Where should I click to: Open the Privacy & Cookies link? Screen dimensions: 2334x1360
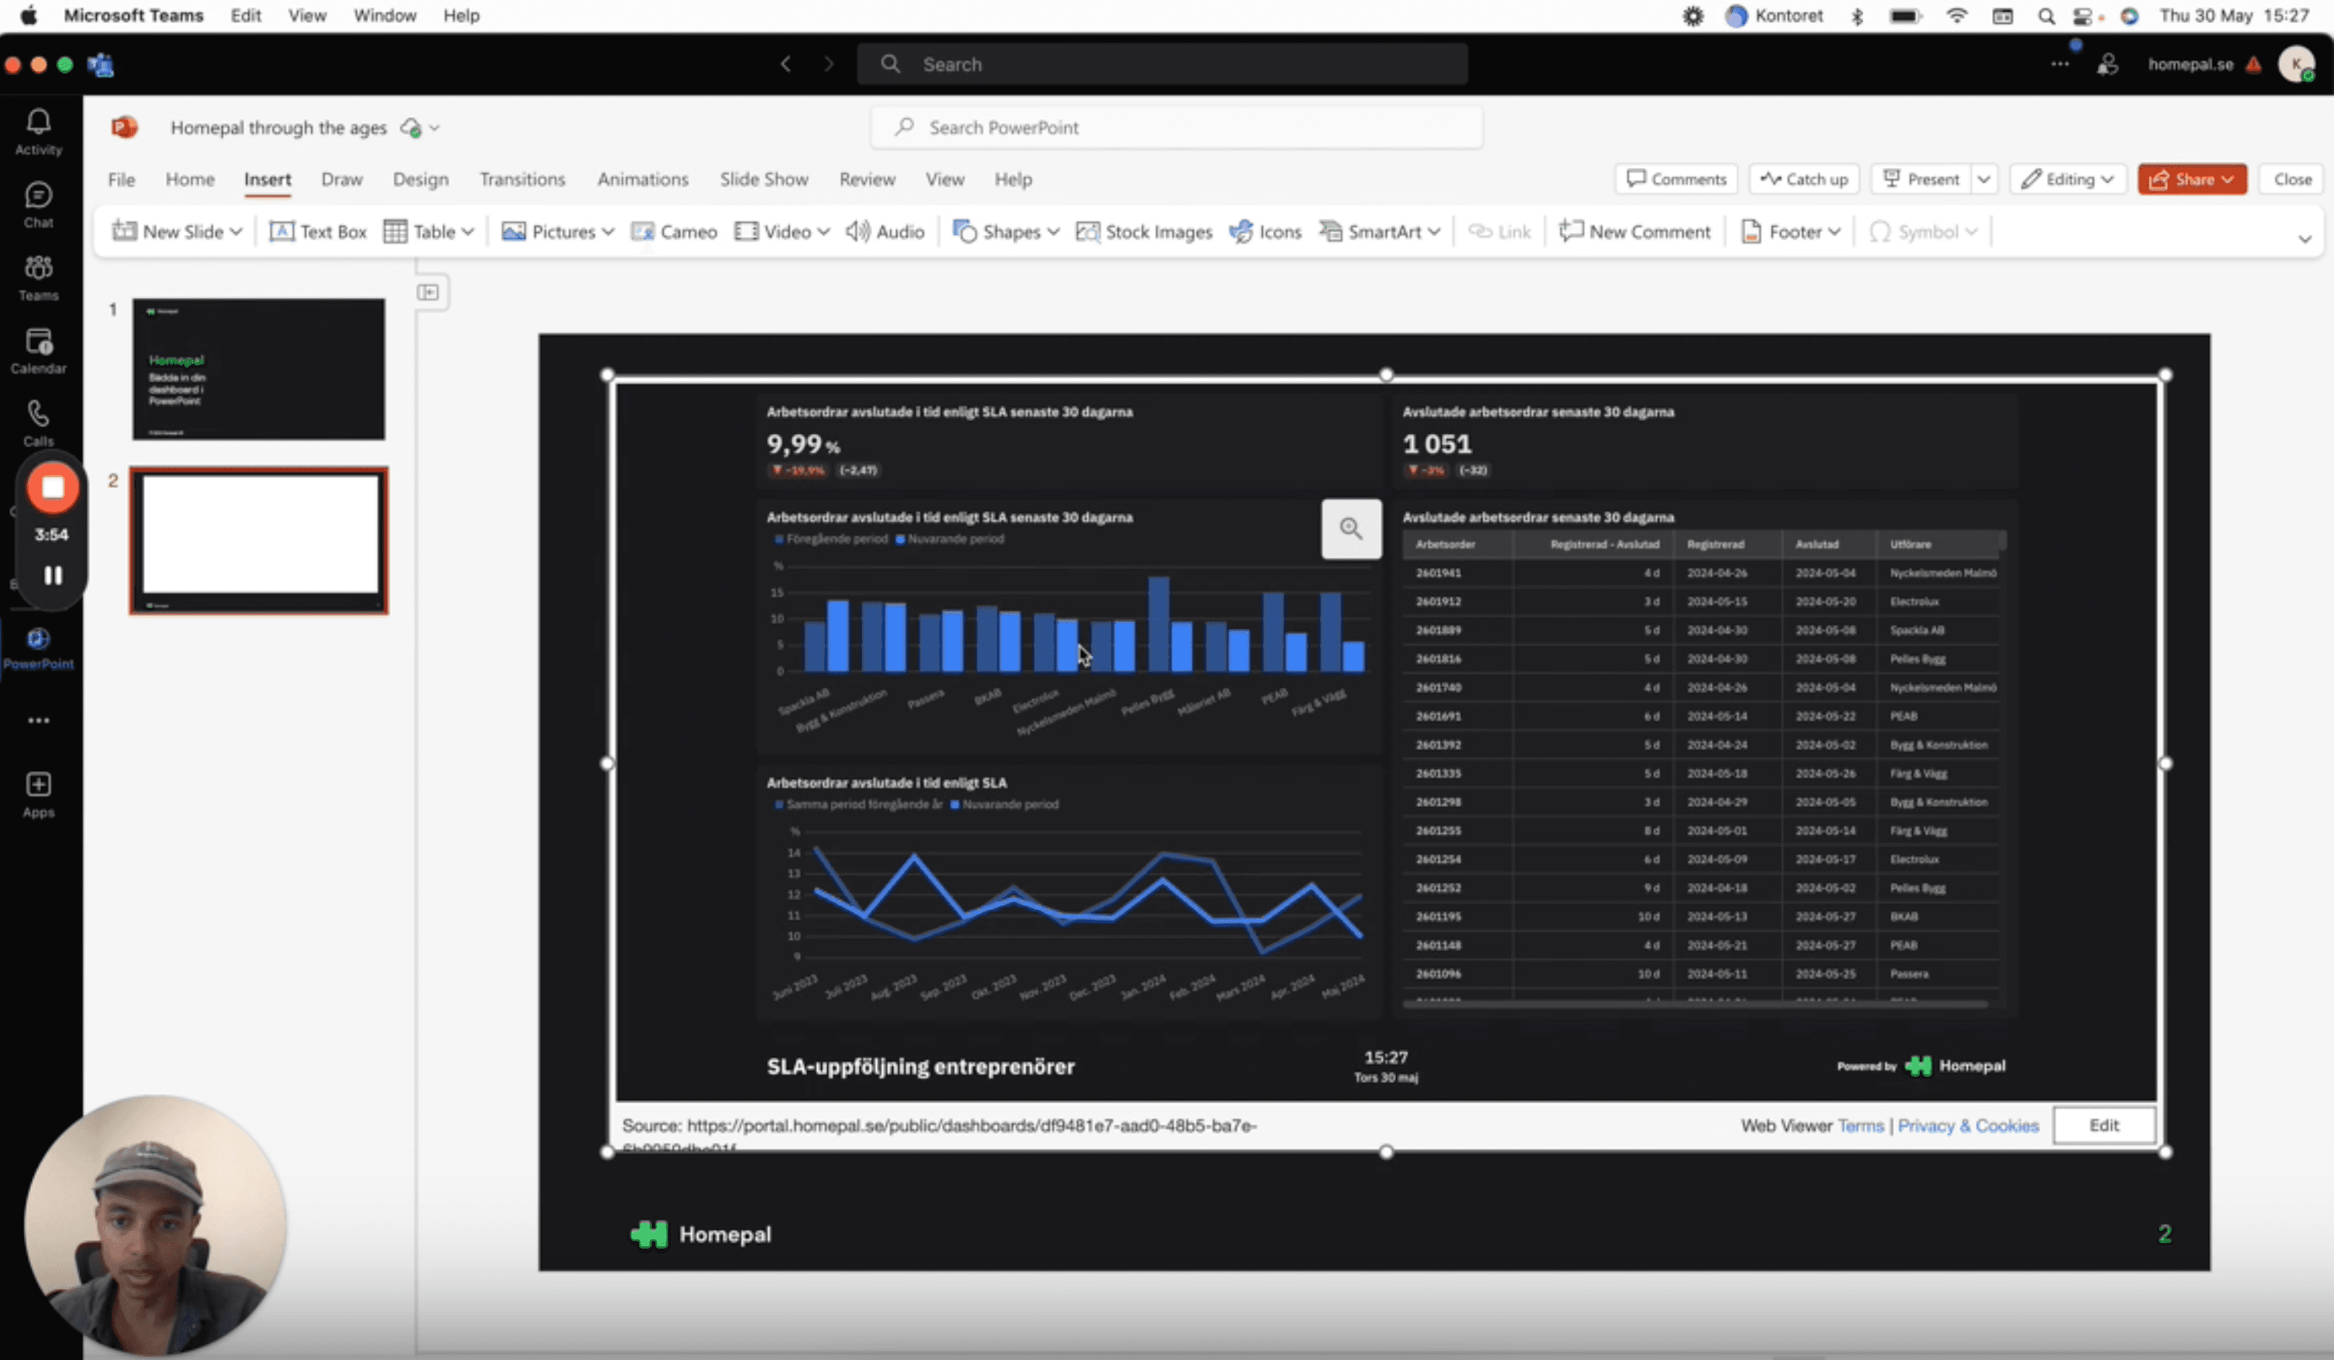1968,1126
